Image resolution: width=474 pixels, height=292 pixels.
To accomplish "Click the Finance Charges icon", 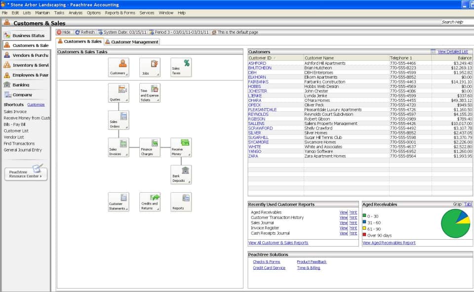I will [149, 146].
